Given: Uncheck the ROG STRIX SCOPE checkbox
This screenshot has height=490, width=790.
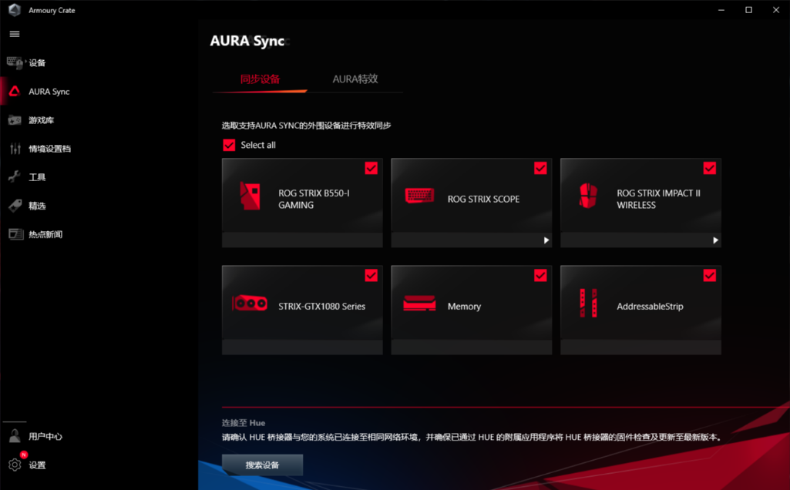Looking at the screenshot, I should 540,168.
